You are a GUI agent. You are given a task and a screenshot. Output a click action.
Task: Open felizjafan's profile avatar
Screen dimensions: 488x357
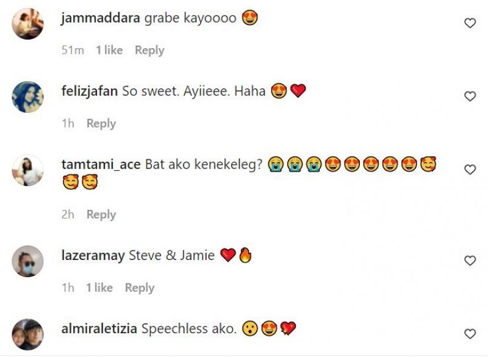pyautogui.click(x=27, y=97)
